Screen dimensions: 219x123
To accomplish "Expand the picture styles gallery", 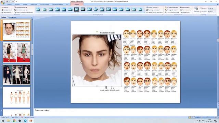I will [x=144, y=13].
